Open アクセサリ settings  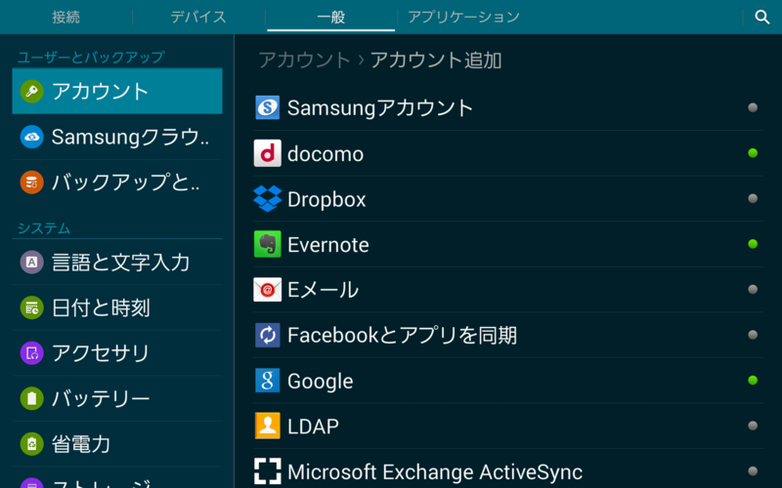click(x=117, y=353)
